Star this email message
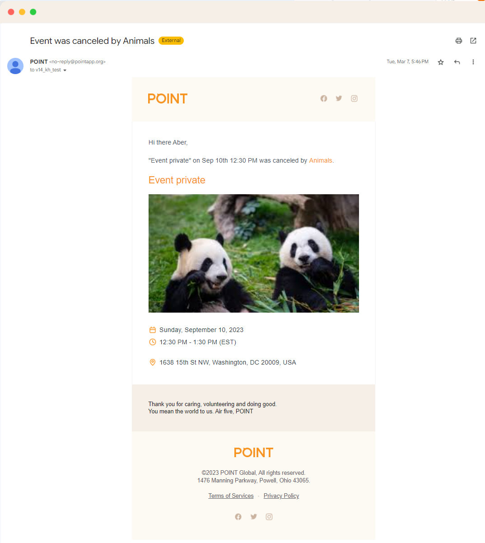The width and height of the screenshot is (485, 543). (441, 62)
